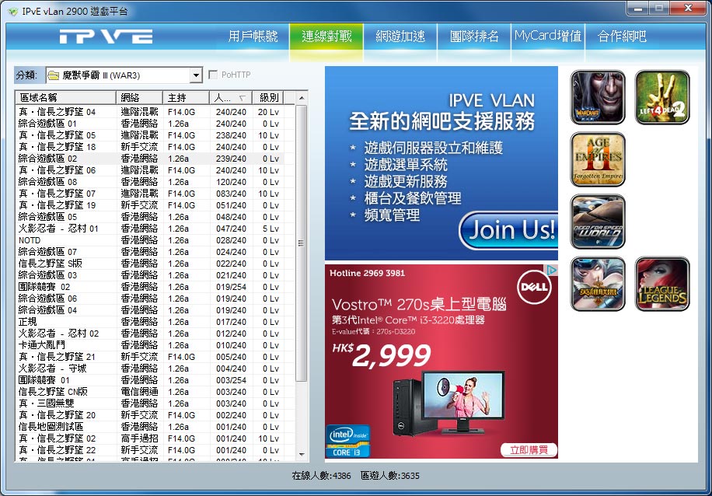Switch to the MyCard增值 tab
The width and height of the screenshot is (712, 496).
(x=548, y=37)
